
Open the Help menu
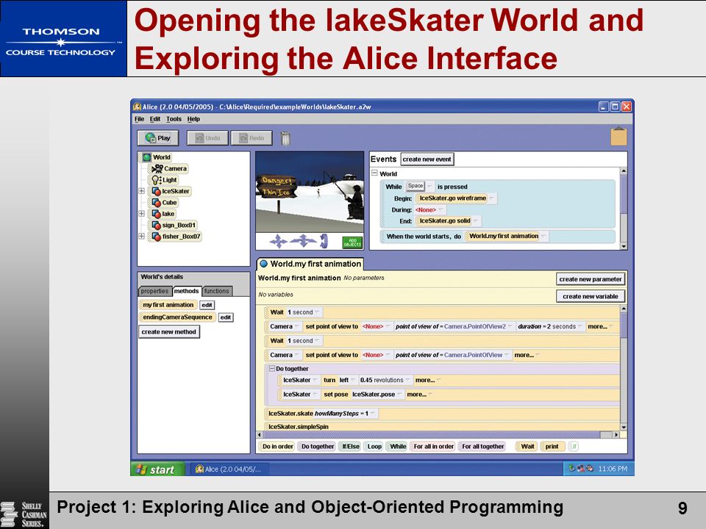tap(193, 119)
